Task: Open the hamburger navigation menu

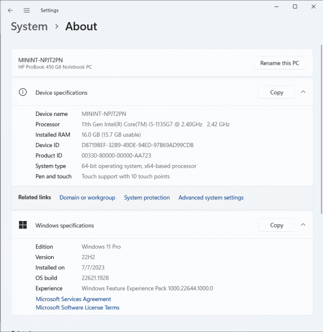Action: (27, 10)
